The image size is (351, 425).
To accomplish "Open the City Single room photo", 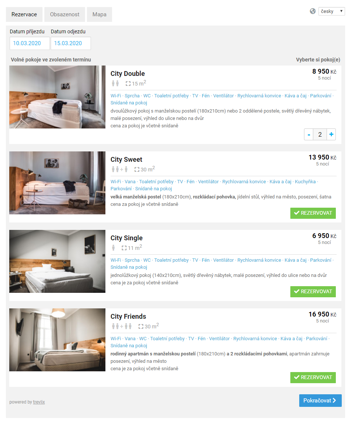I will (57, 261).
